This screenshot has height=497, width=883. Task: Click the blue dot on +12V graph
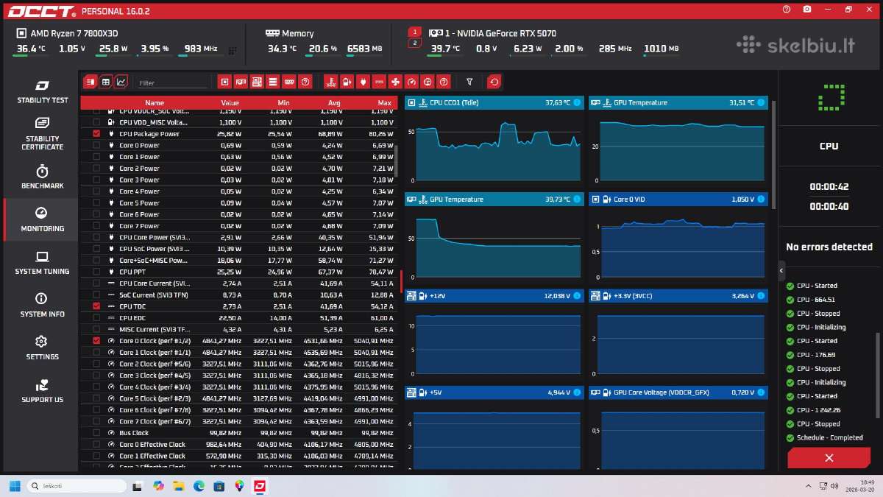pyautogui.click(x=577, y=295)
